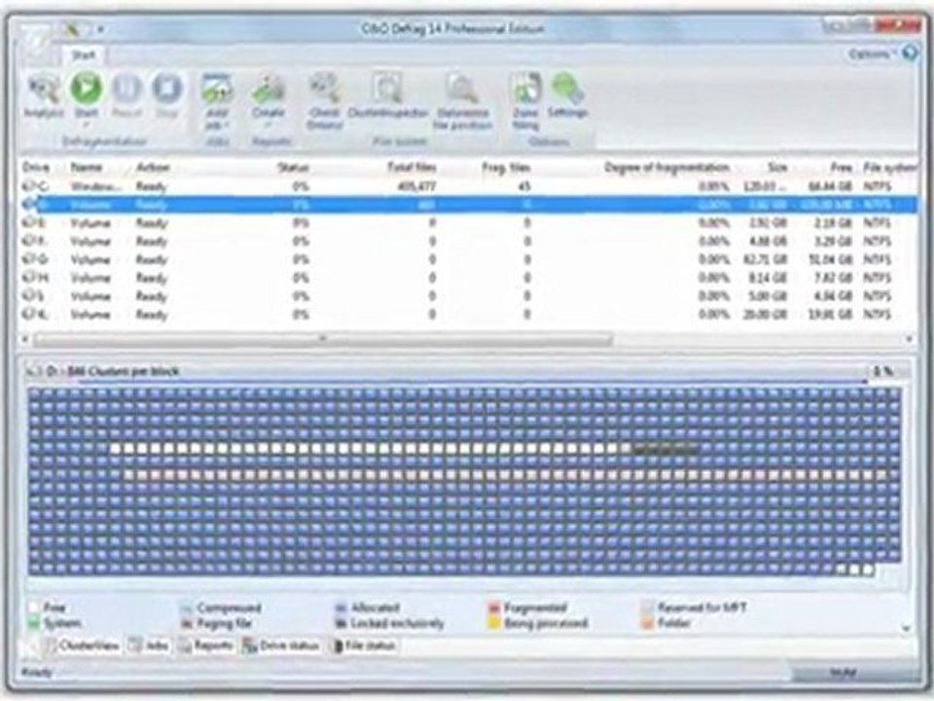This screenshot has width=934, height=701.
Task: Click the Locked exclusively legend swatch
Action: click(x=341, y=623)
